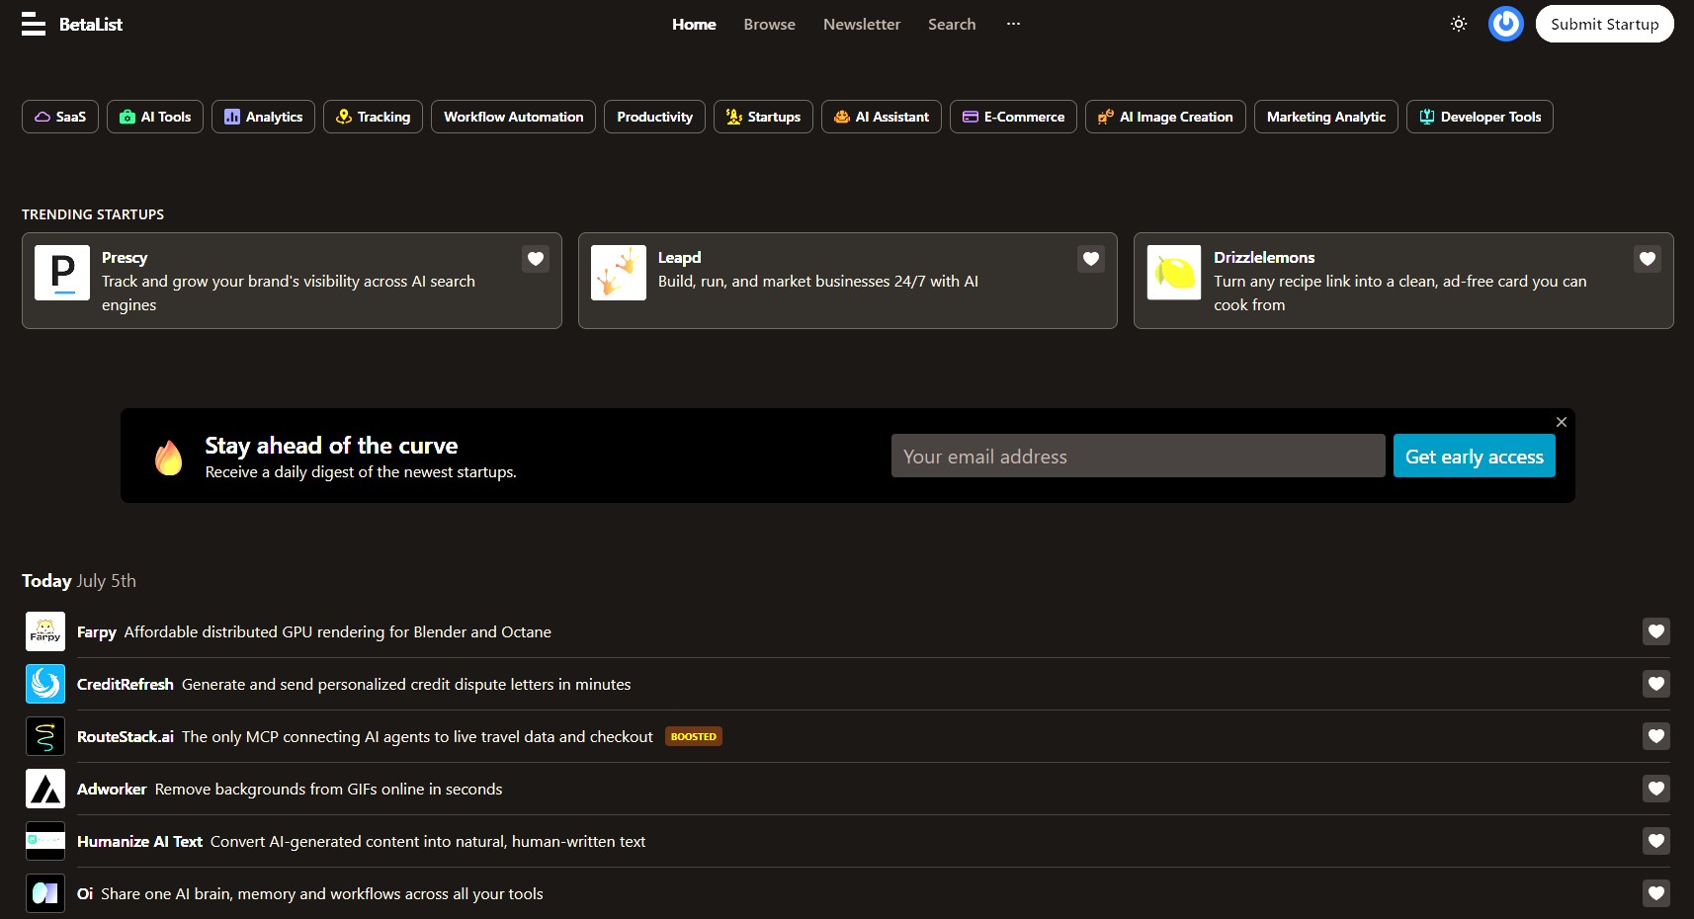Viewport: 1694px width, 919px height.
Task: Click the flame icon in newsletter banner
Action: click(x=169, y=457)
